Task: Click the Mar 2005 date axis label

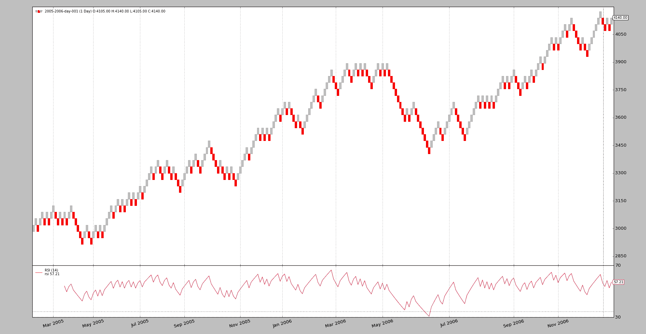Action: coord(53,324)
